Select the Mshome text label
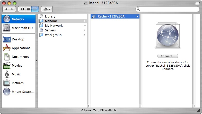Screen dimensions: 202x114 click(51, 21)
